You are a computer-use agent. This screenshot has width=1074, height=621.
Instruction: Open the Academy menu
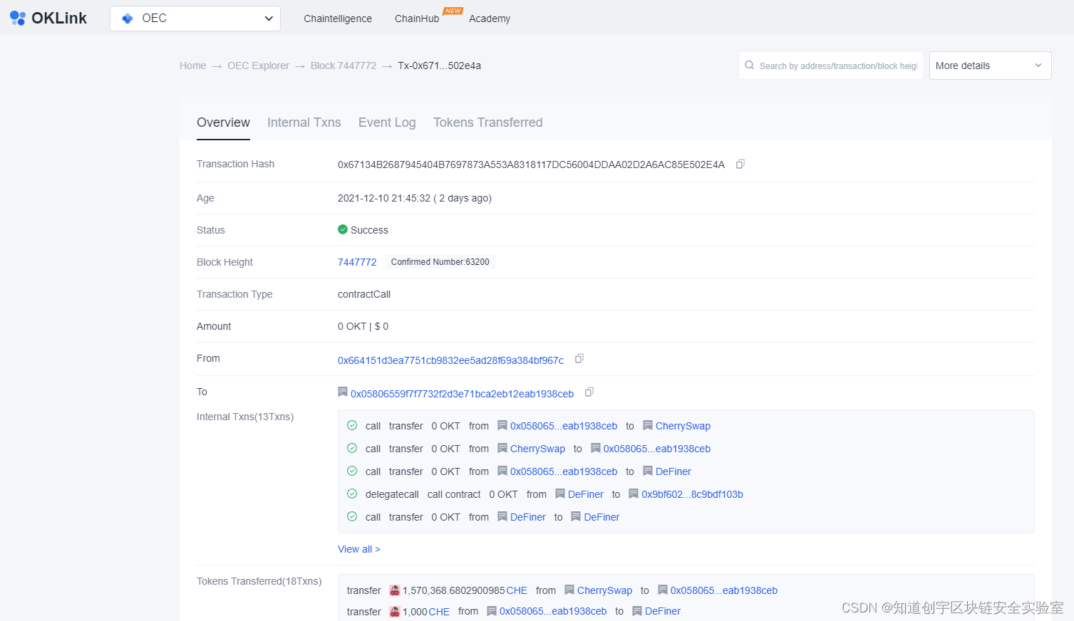tap(490, 19)
